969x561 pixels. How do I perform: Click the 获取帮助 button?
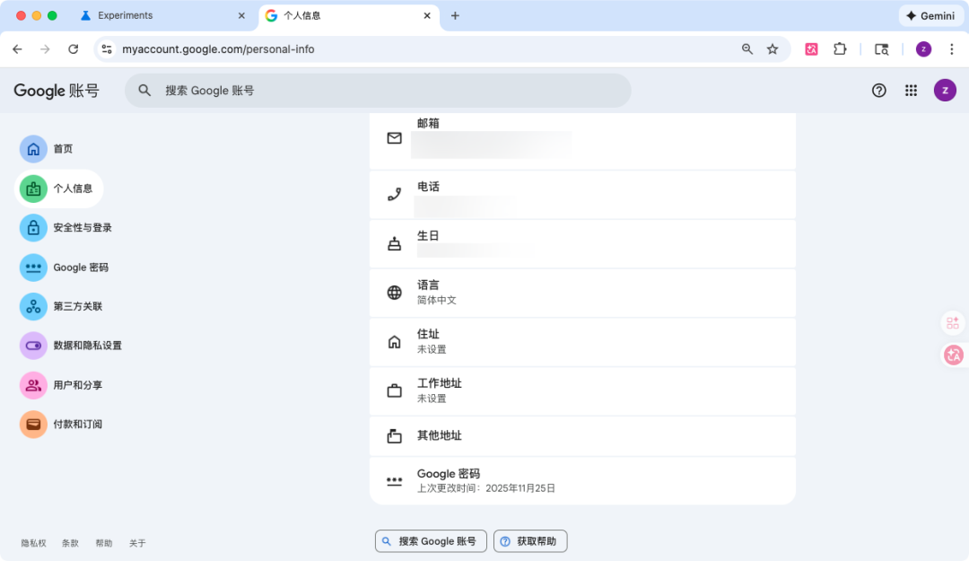(x=530, y=541)
